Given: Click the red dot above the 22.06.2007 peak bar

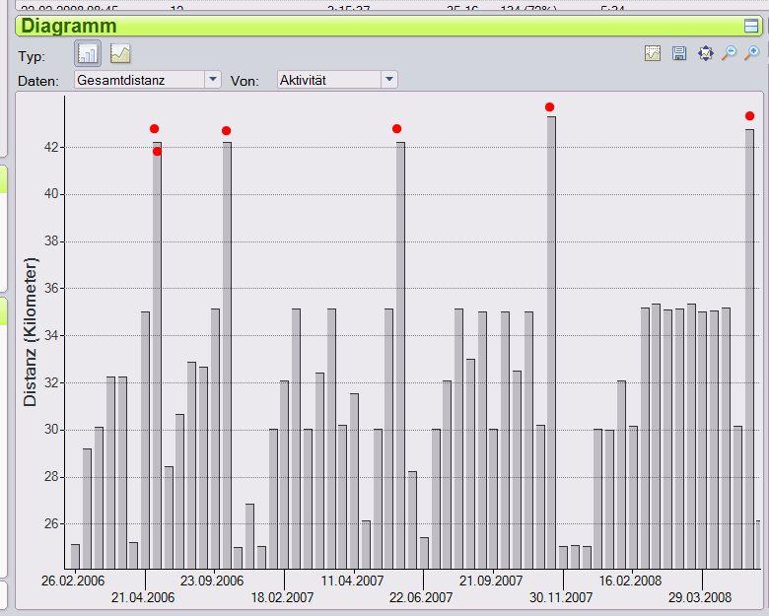Looking at the screenshot, I should pos(396,128).
